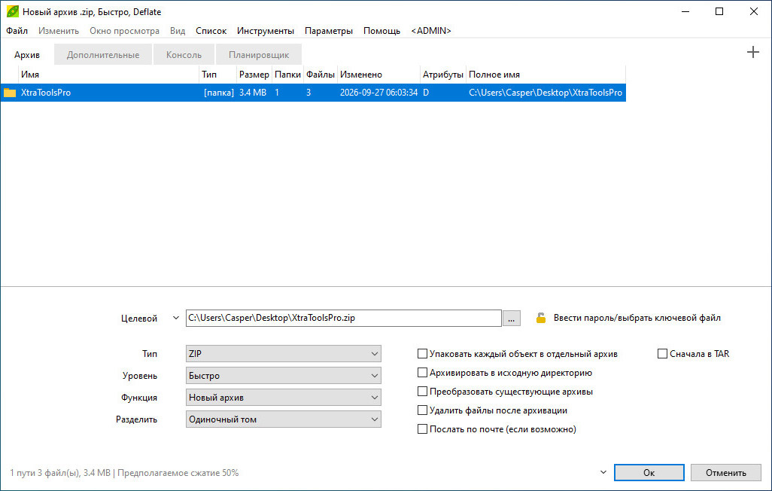Click the padlock password icon
This screenshot has width=772, height=491.
click(540, 318)
